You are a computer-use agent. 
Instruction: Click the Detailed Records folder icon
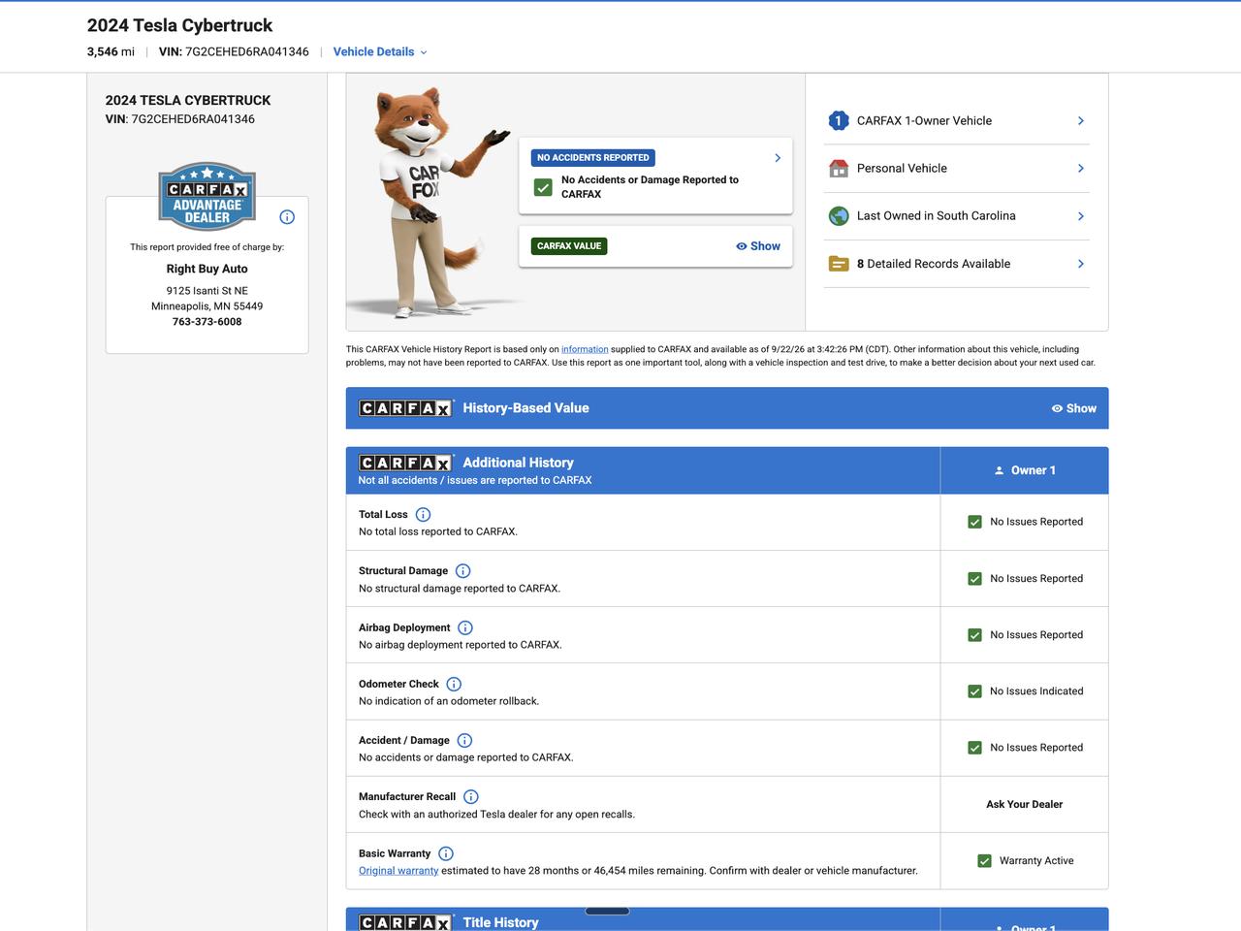tap(839, 264)
